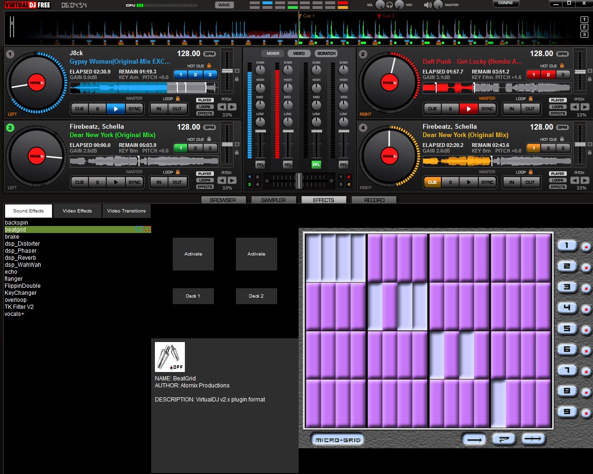Switch center panel to VIDEO
The width and height of the screenshot is (593, 474).
pos(299,53)
